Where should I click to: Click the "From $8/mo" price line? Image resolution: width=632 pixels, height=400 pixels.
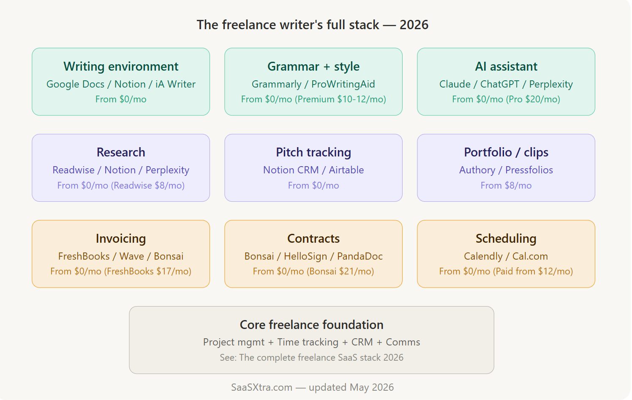(506, 186)
